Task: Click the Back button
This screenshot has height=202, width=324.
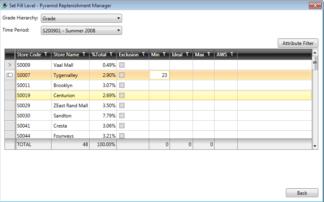Action: point(302,193)
